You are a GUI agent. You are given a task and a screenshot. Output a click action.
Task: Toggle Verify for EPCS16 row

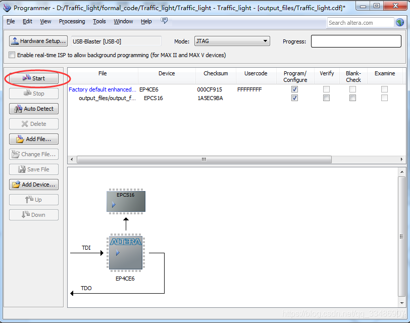pos(326,98)
